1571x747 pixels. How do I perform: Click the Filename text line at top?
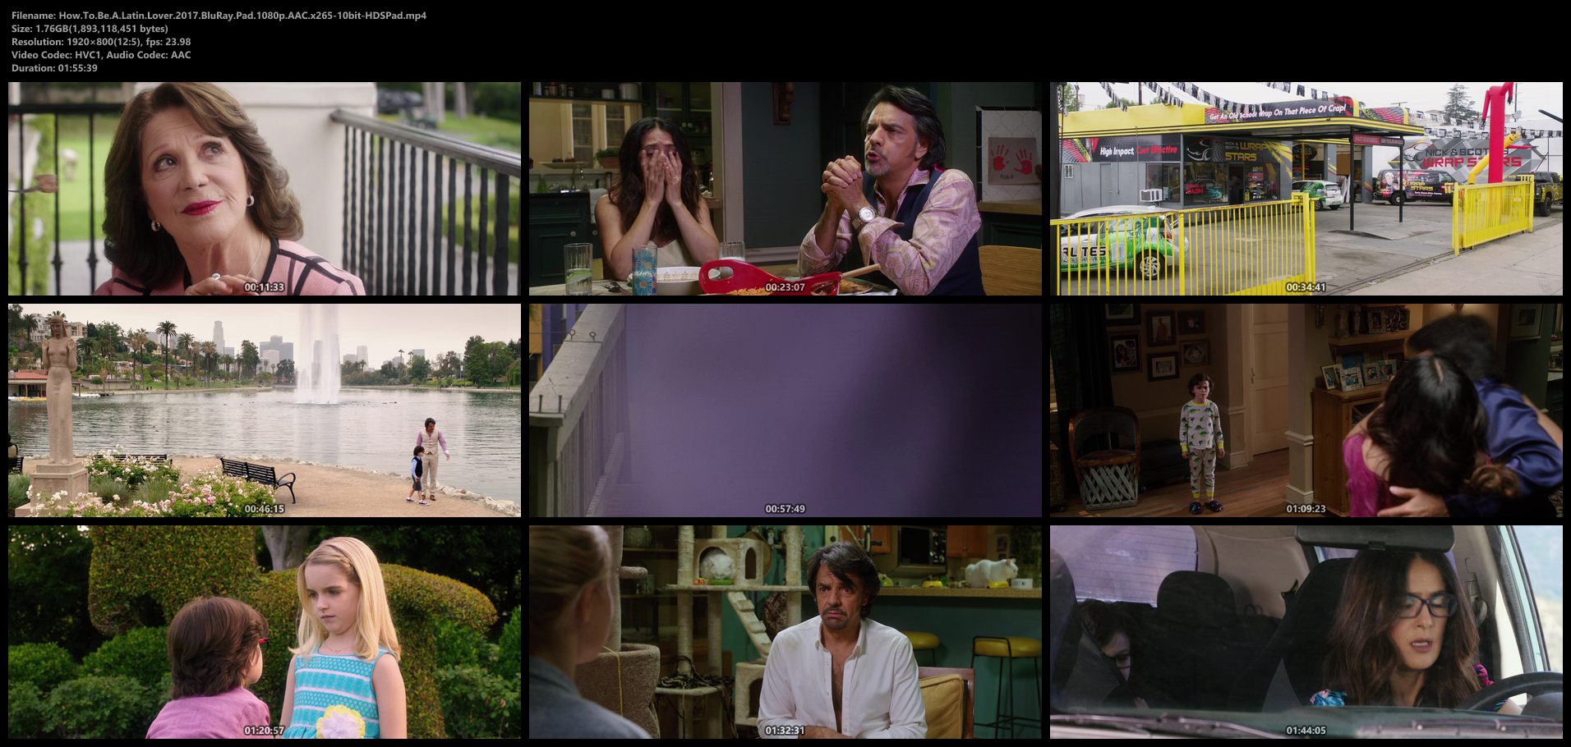[x=219, y=16]
